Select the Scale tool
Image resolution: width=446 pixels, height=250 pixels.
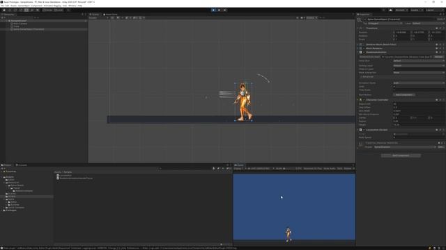tap(21, 10)
